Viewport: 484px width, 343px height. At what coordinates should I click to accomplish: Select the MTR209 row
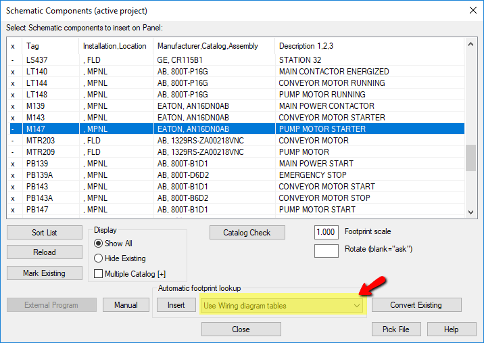tap(237, 152)
